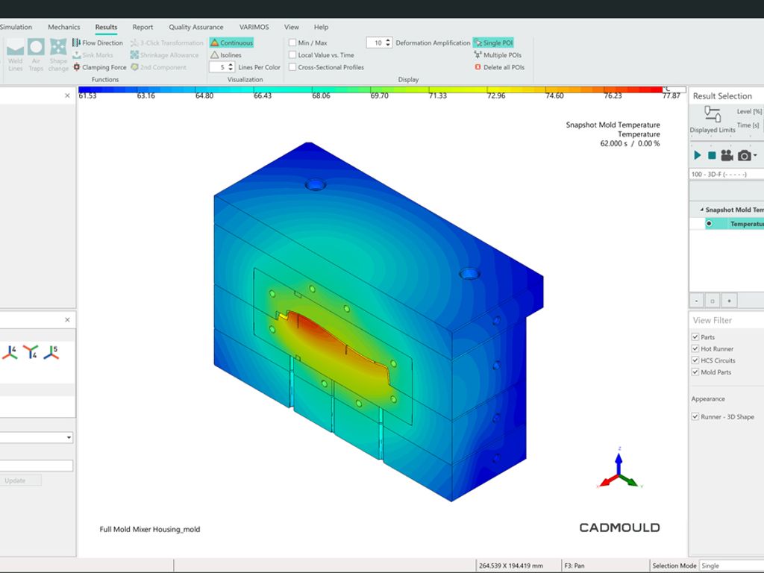Screen dimensions: 764x573
Task: Activate Flow Direction display
Action: 101,43
